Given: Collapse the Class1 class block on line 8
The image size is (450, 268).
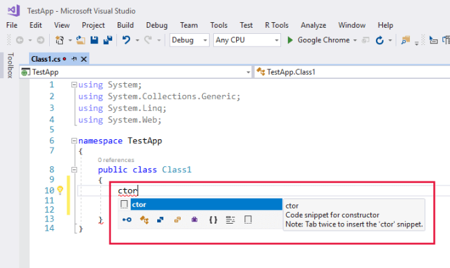Looking at the screenshot, I should tap(74, 170).
